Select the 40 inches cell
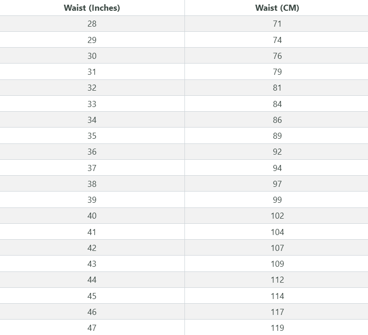 pos(92,216)
